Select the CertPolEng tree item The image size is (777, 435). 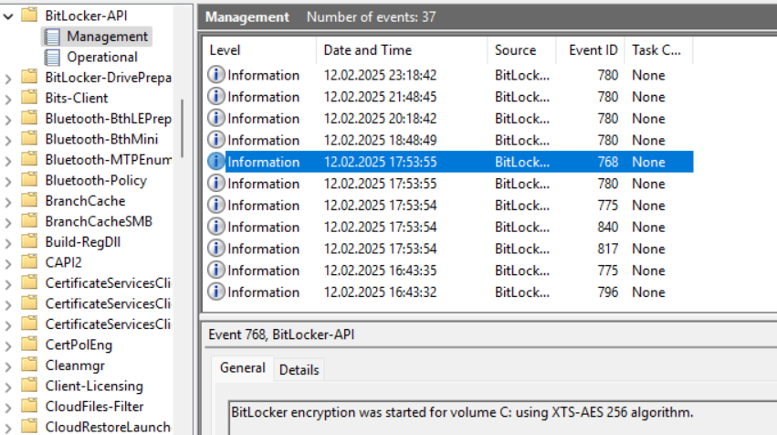(79, 345)
